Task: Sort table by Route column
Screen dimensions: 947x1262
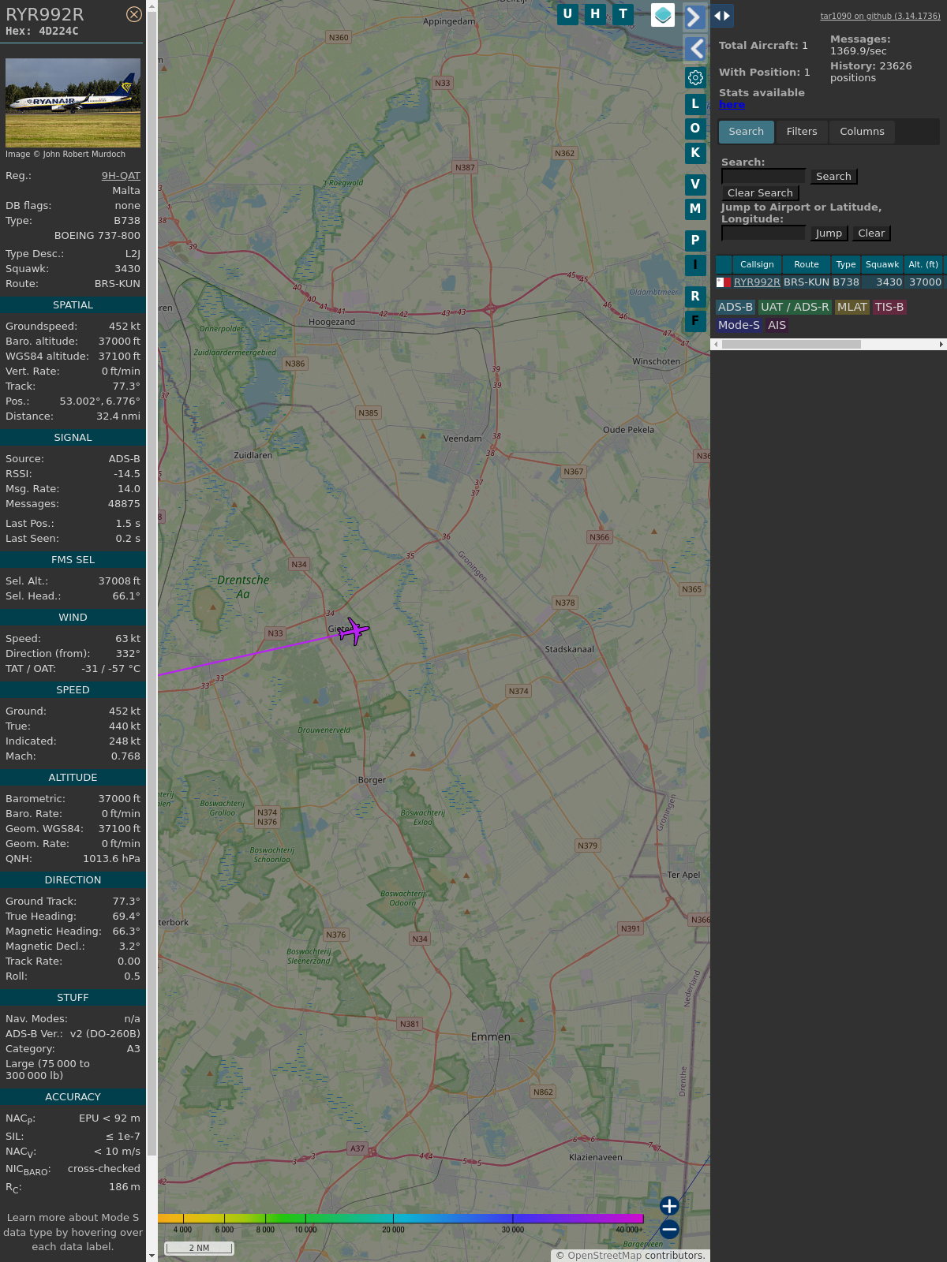Action: (x=807, y=265)
